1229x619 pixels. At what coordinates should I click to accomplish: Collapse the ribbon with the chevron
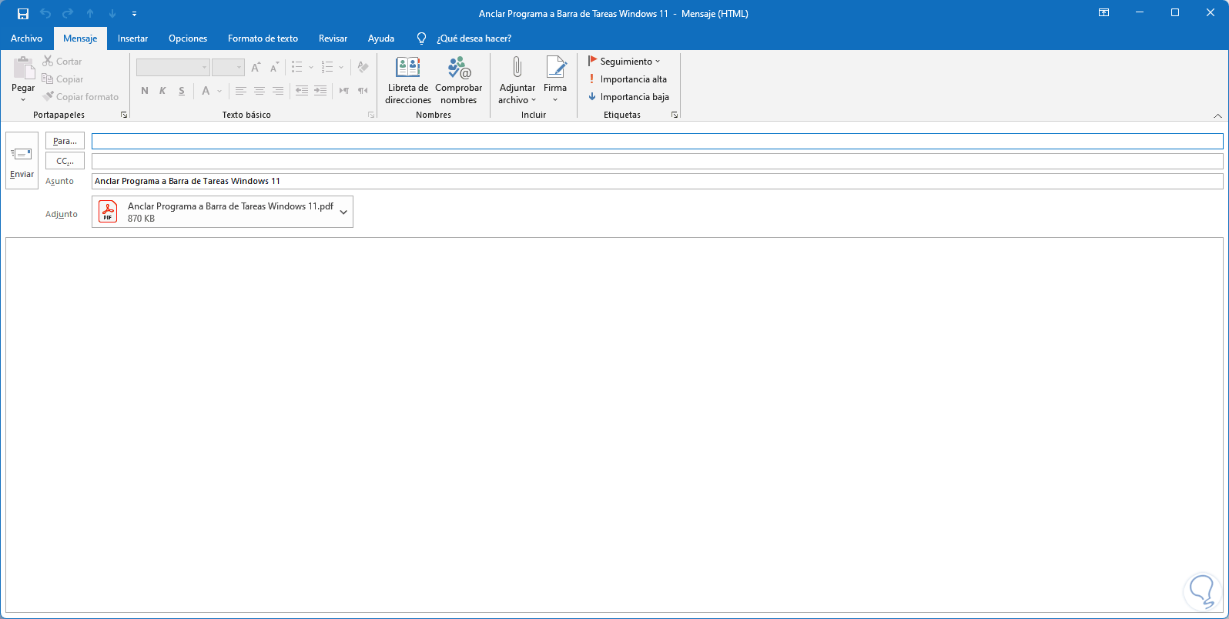(1217, 115)
